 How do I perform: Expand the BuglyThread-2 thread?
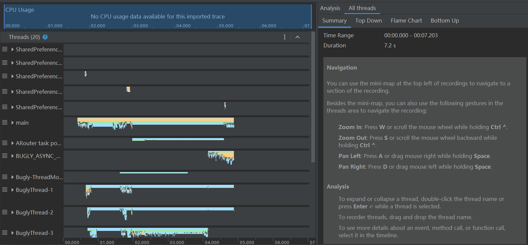tap(12, 212)
